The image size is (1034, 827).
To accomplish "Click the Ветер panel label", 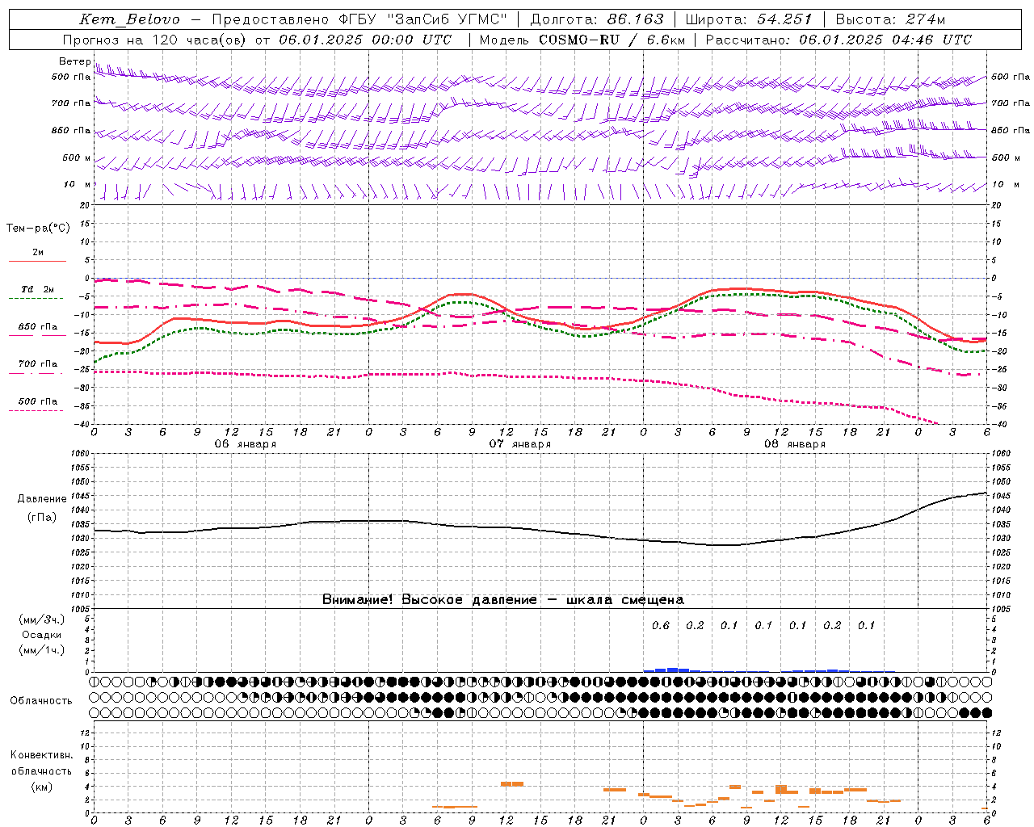I will coord(74,61).
